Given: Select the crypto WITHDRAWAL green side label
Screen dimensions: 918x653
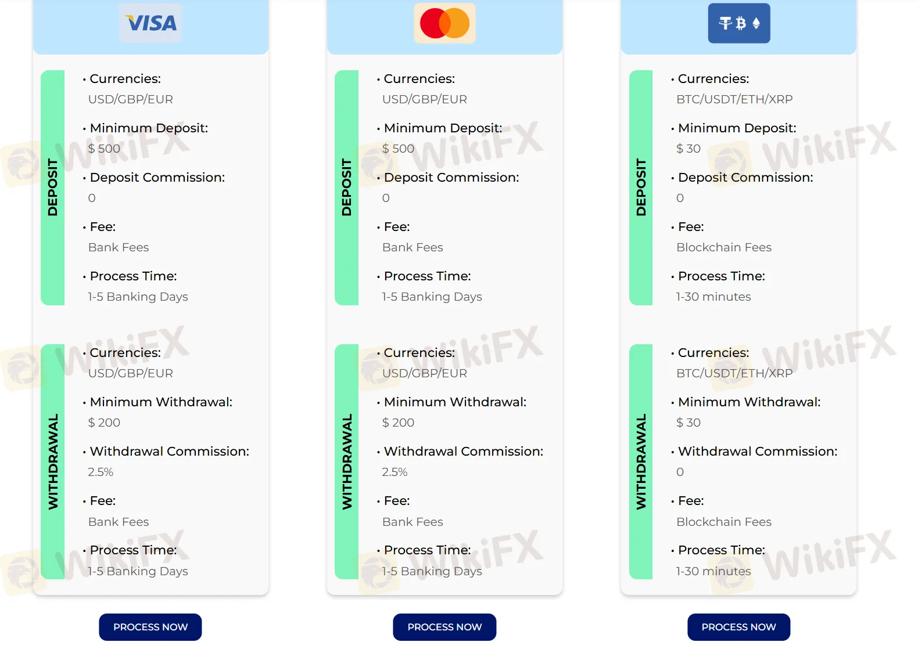Looking at the screenshot, I should point(641,461).
